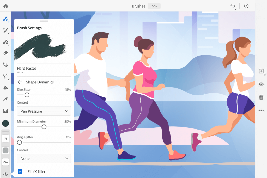Open the Pen Pressure control dropdown
The image size is (267, 178).
pos(44,111)
